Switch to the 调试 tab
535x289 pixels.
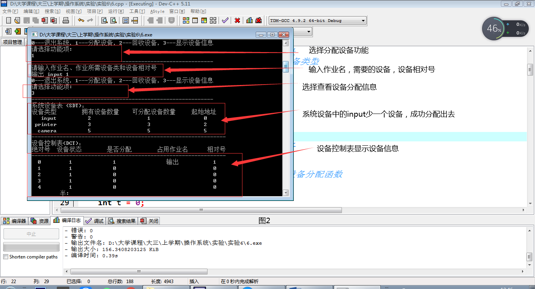pos(95,221)
